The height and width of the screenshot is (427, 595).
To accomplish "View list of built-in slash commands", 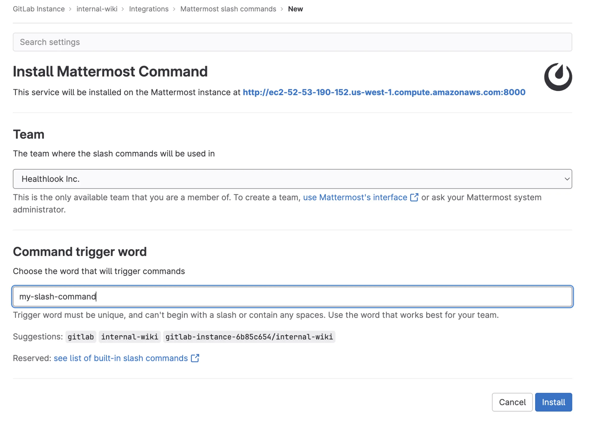I will tap(121, 358).
